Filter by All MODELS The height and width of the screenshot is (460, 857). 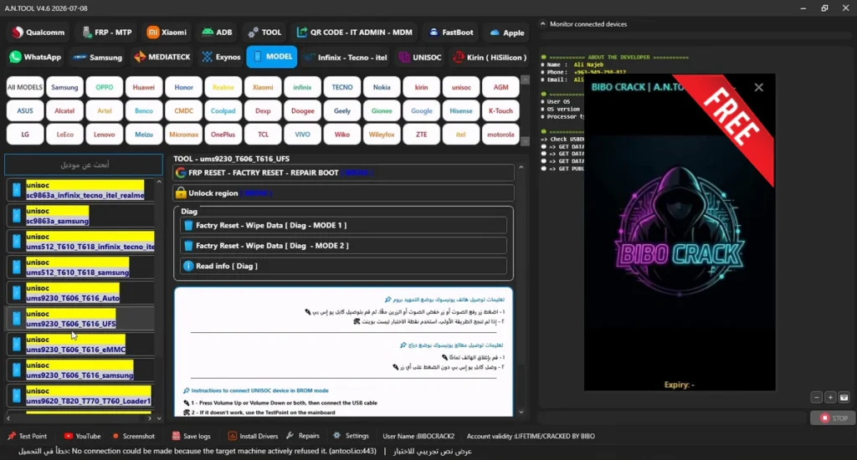click(x=24, y=88)
